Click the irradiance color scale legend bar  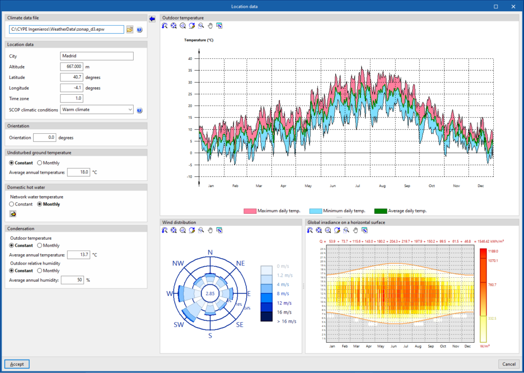(483, 295)
